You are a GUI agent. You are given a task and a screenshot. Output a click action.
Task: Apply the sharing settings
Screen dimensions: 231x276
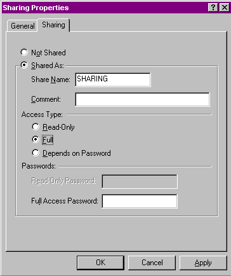point(203,263)
